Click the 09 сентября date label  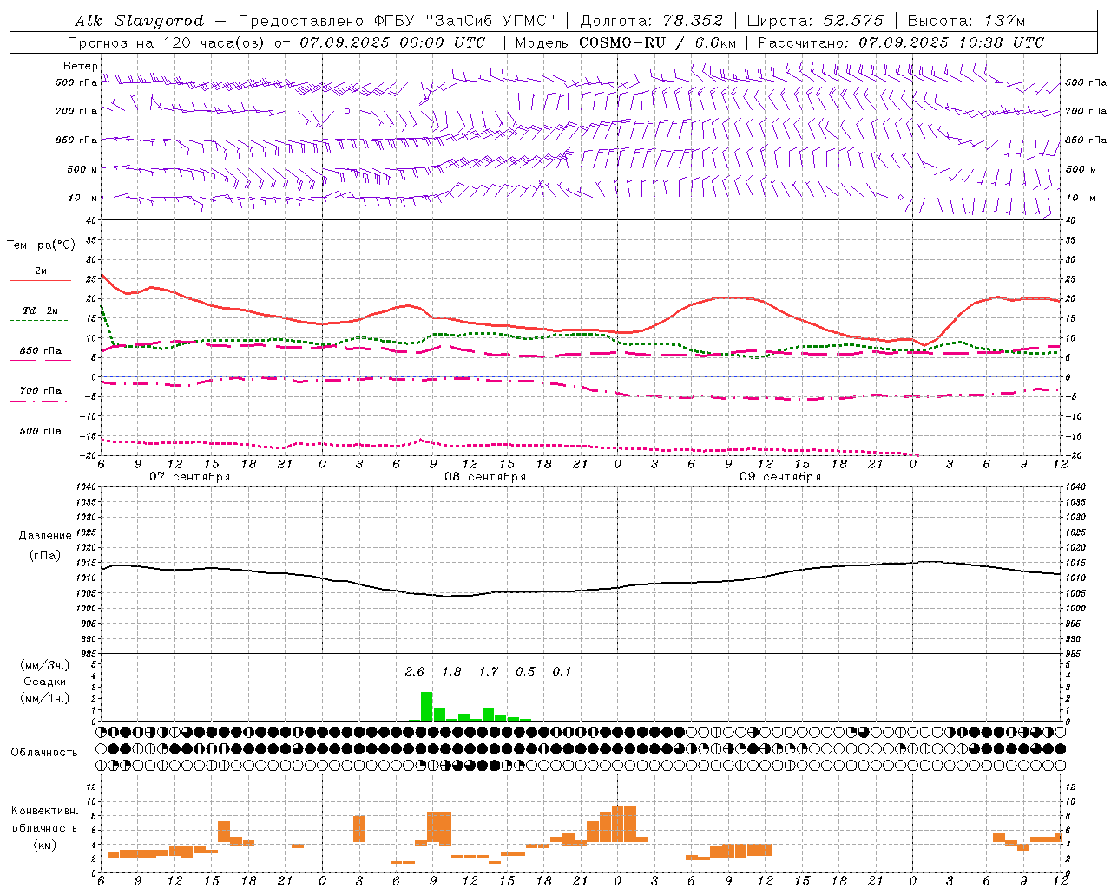(780, 477)
